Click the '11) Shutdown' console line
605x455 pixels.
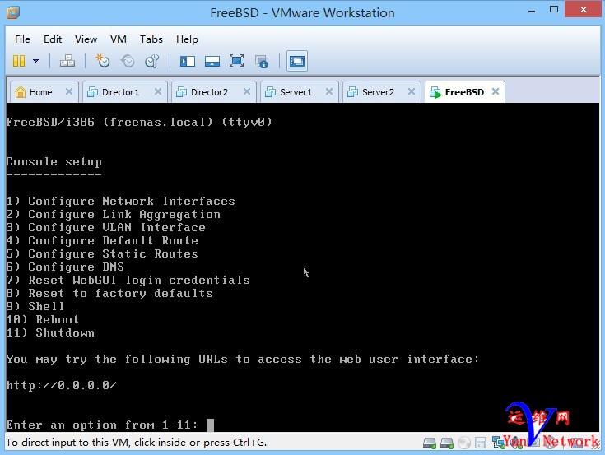tap(50, 332)
